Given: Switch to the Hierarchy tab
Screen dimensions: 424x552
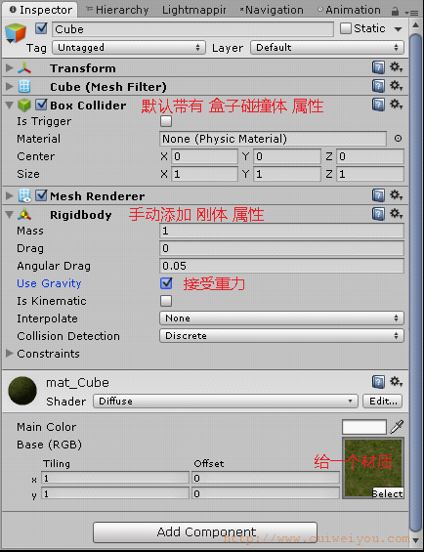Looking at the screenshot, I should tap(118, 10).
